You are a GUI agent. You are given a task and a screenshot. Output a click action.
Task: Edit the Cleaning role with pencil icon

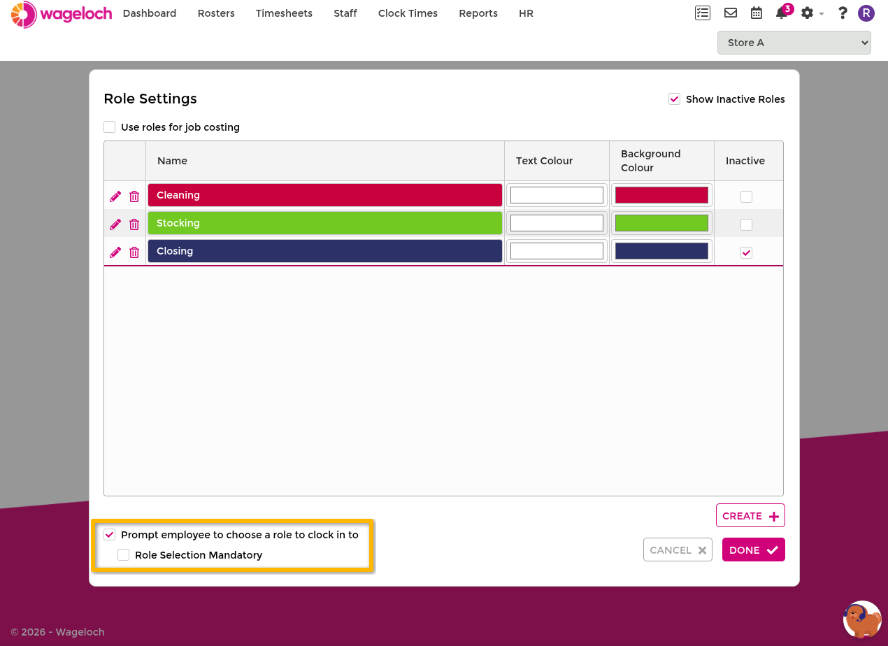(115, 196)
